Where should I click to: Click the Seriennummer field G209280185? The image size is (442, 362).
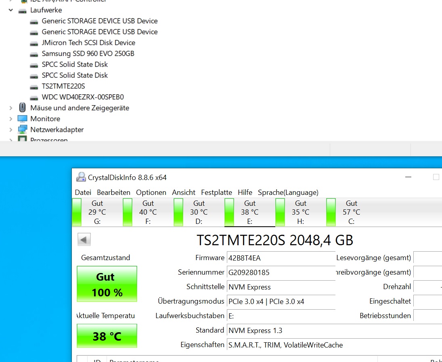[281, 272]
